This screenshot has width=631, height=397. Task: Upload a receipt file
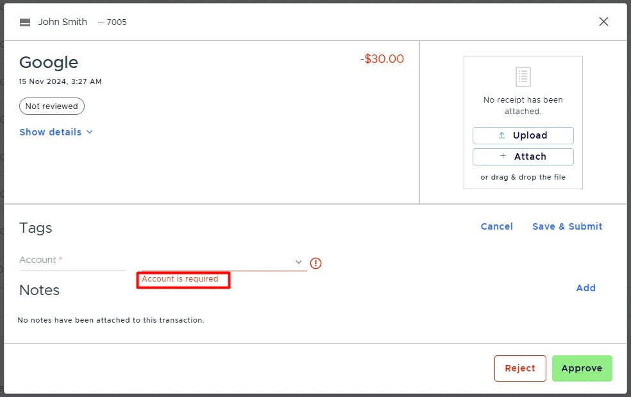click(523, 135)
